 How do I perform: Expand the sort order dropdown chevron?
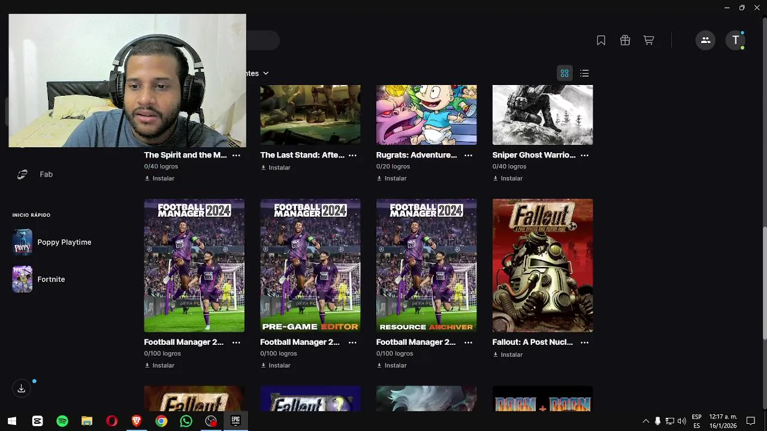tap(265, 73)
